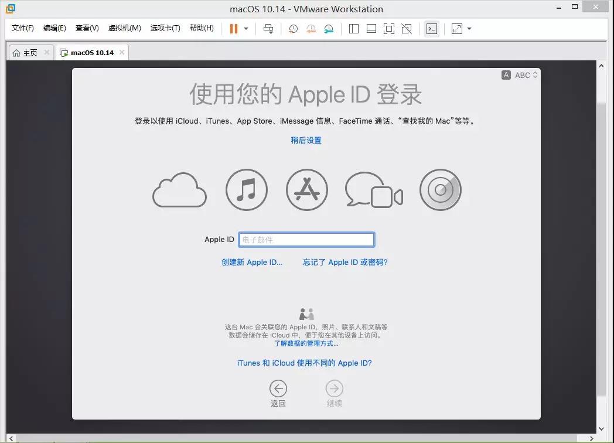
Task: Click 忘记了 Apple ID 或密码 link
Action: (x=345, y=263)
